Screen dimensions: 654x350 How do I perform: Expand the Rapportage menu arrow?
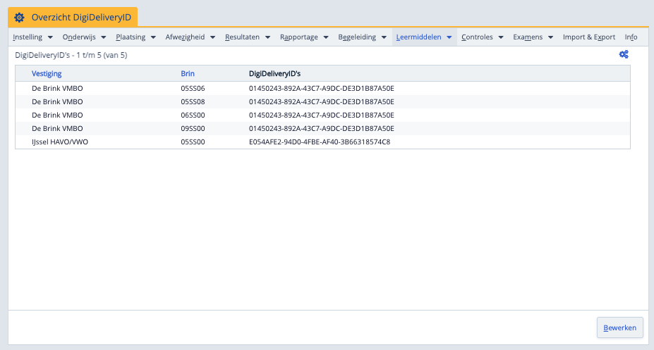click(x=326, y=37)
